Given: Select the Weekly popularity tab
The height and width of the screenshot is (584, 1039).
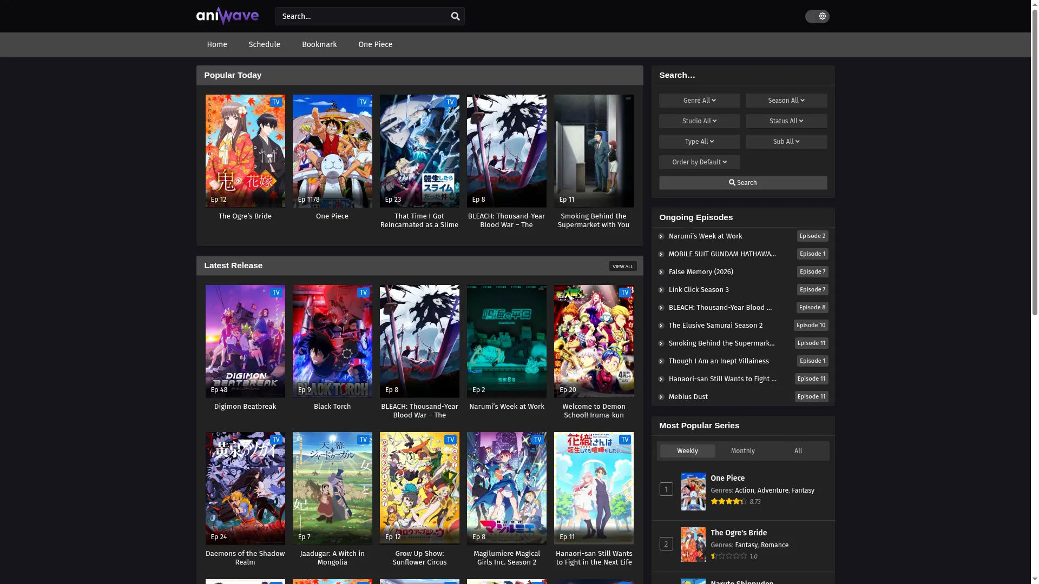Looking at the screenshot, I should click(688, 451).
